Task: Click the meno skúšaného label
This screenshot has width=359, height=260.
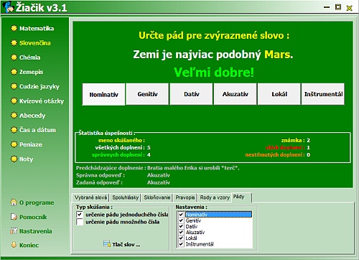Action: pyautogui.click(x=121, y=140)
